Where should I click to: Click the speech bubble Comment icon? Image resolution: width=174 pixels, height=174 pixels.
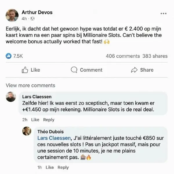(74, 70)
